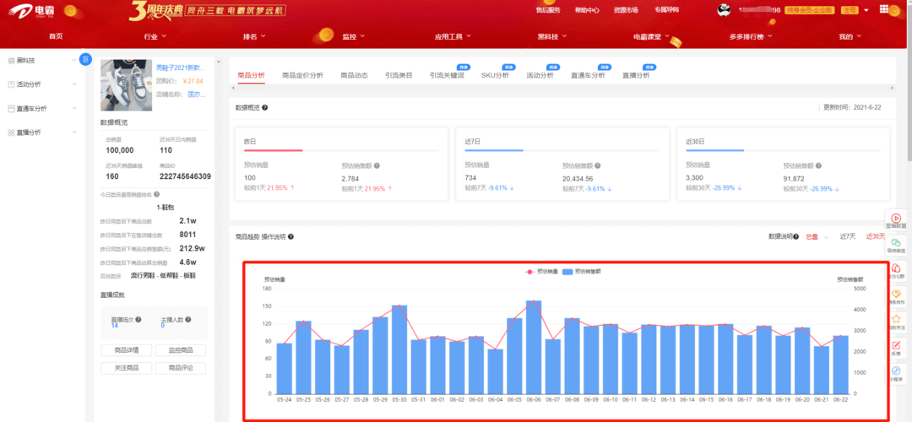
Task: Switch to the 引流关键词 tab
Action: tap(447, 76)
